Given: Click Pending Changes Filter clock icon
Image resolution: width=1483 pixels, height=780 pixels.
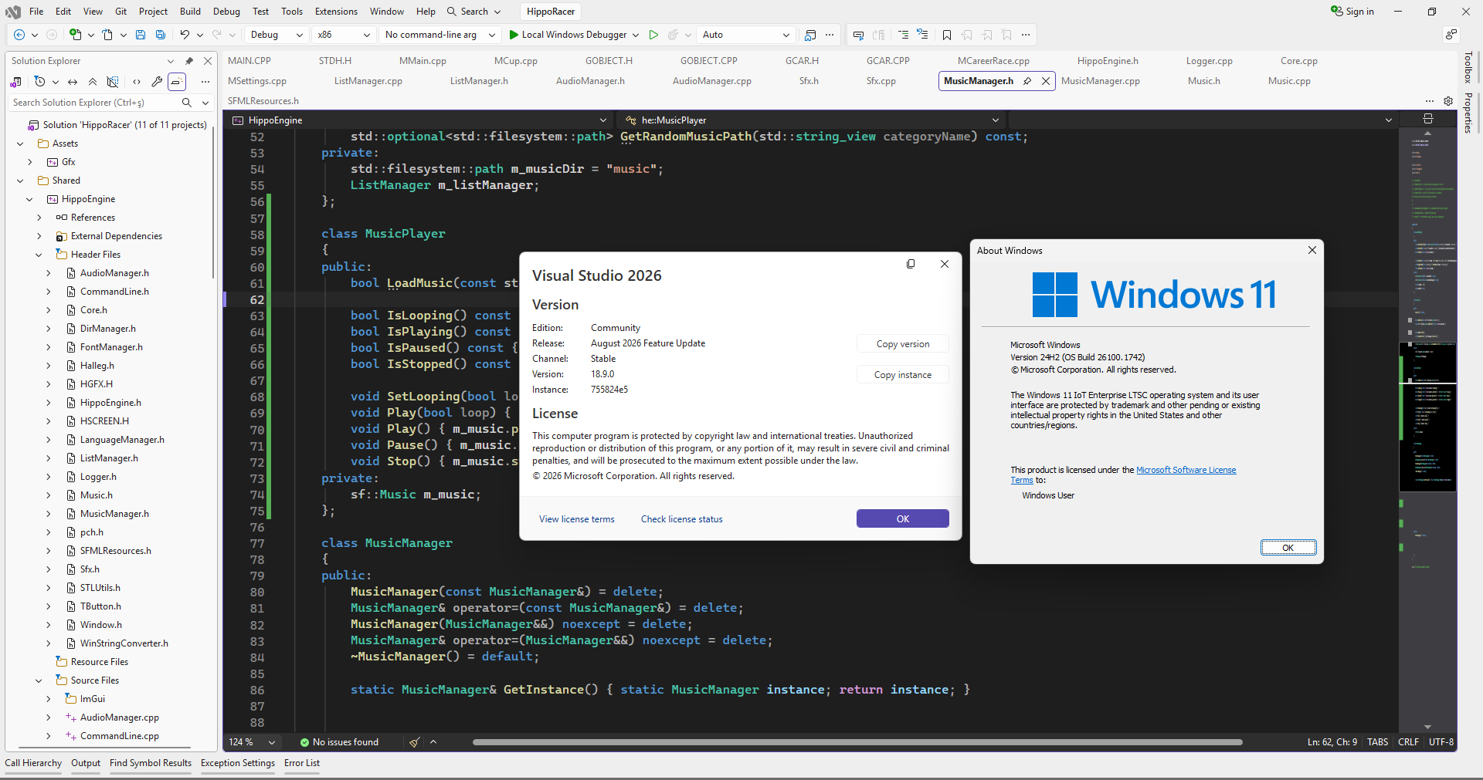Looking at the screenshot, I should 40,82.
